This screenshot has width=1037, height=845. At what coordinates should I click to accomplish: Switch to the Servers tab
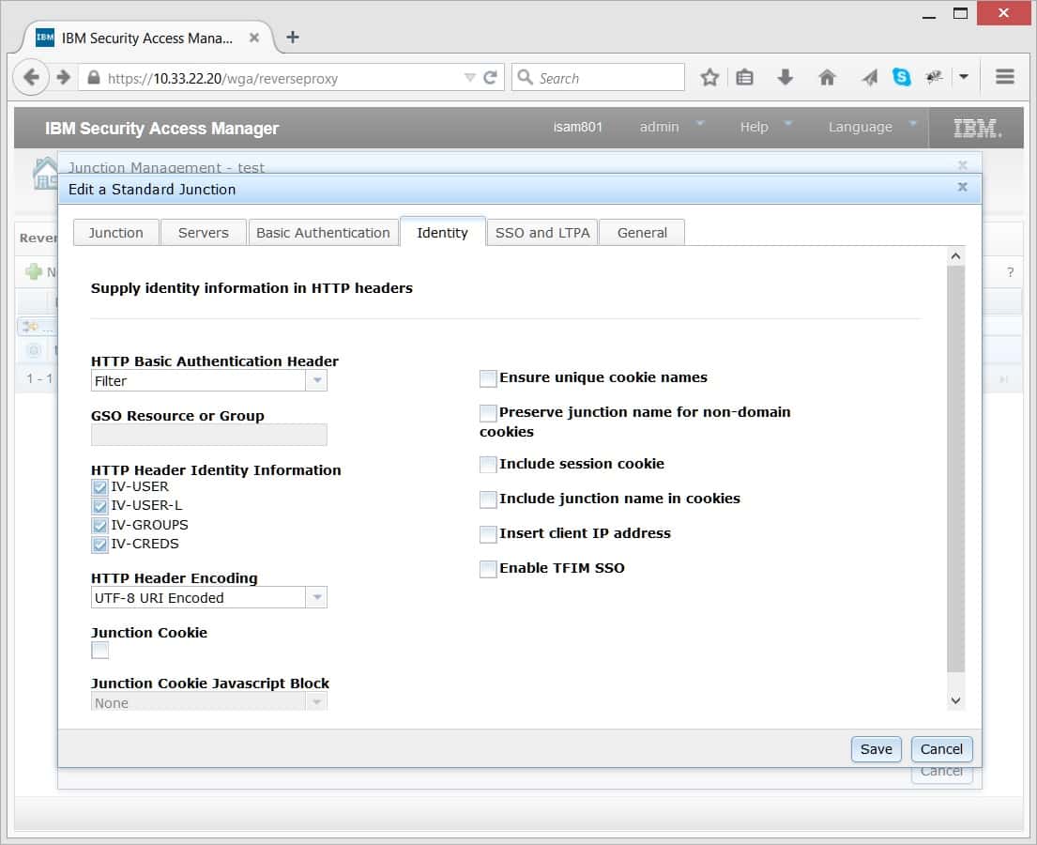[203, 233]
